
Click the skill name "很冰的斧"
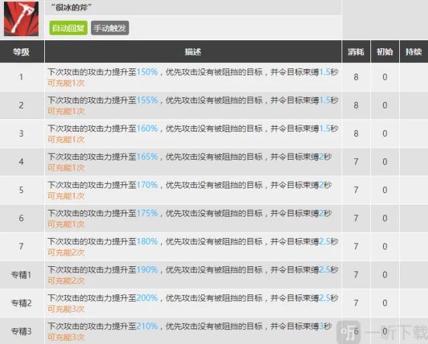pyautogui.click(x=72, y=7)
